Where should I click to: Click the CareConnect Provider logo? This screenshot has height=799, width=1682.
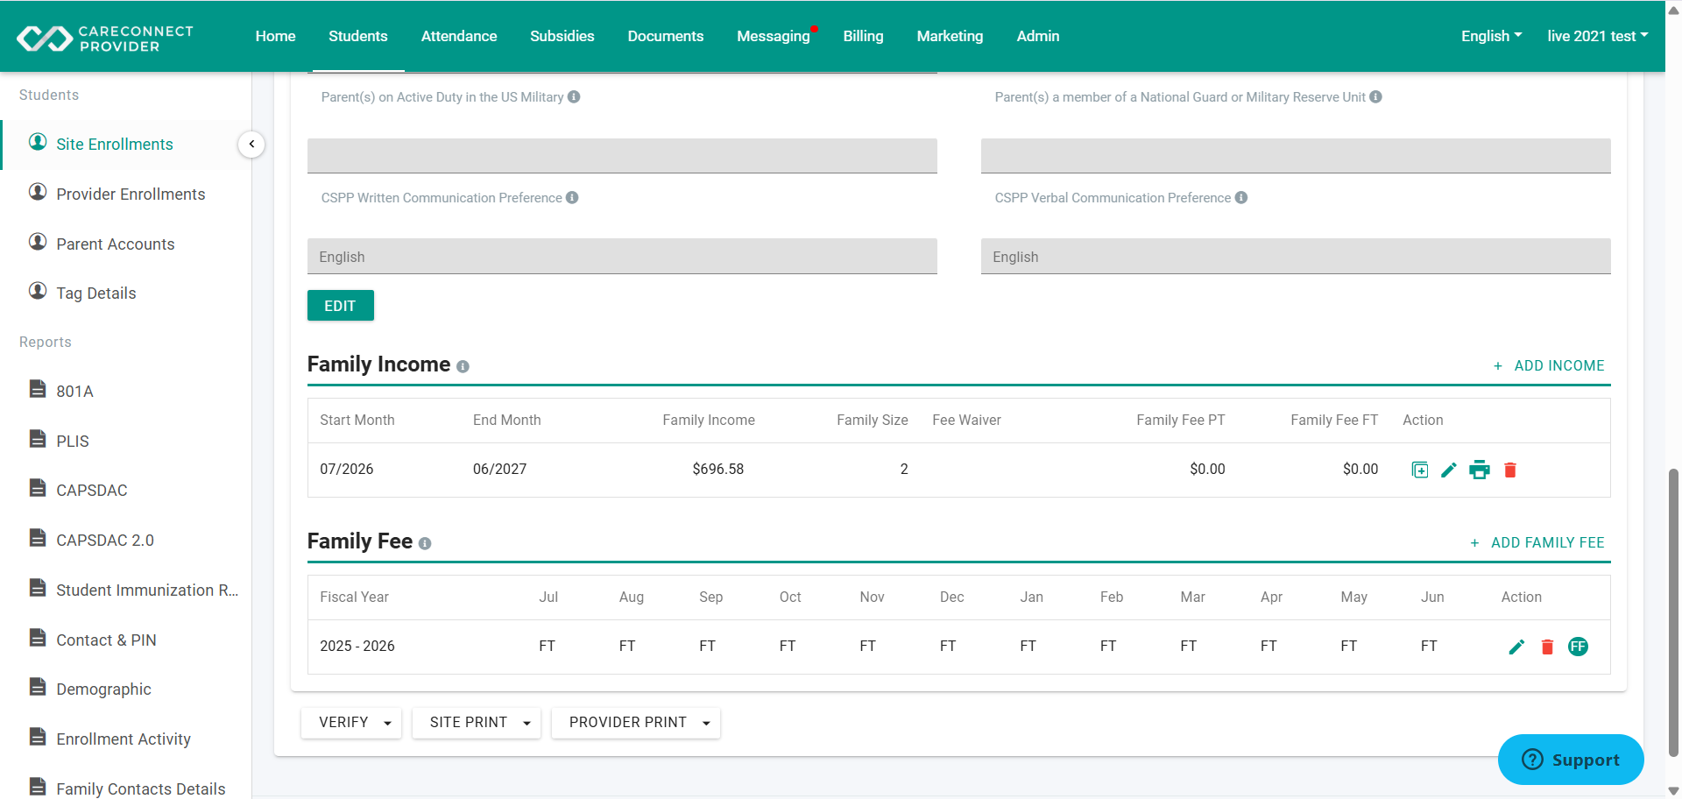pos(105,38)
